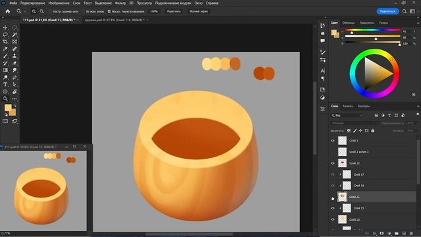
Task: Open the Zoom tool preset arrow
Action: point(25,12)
